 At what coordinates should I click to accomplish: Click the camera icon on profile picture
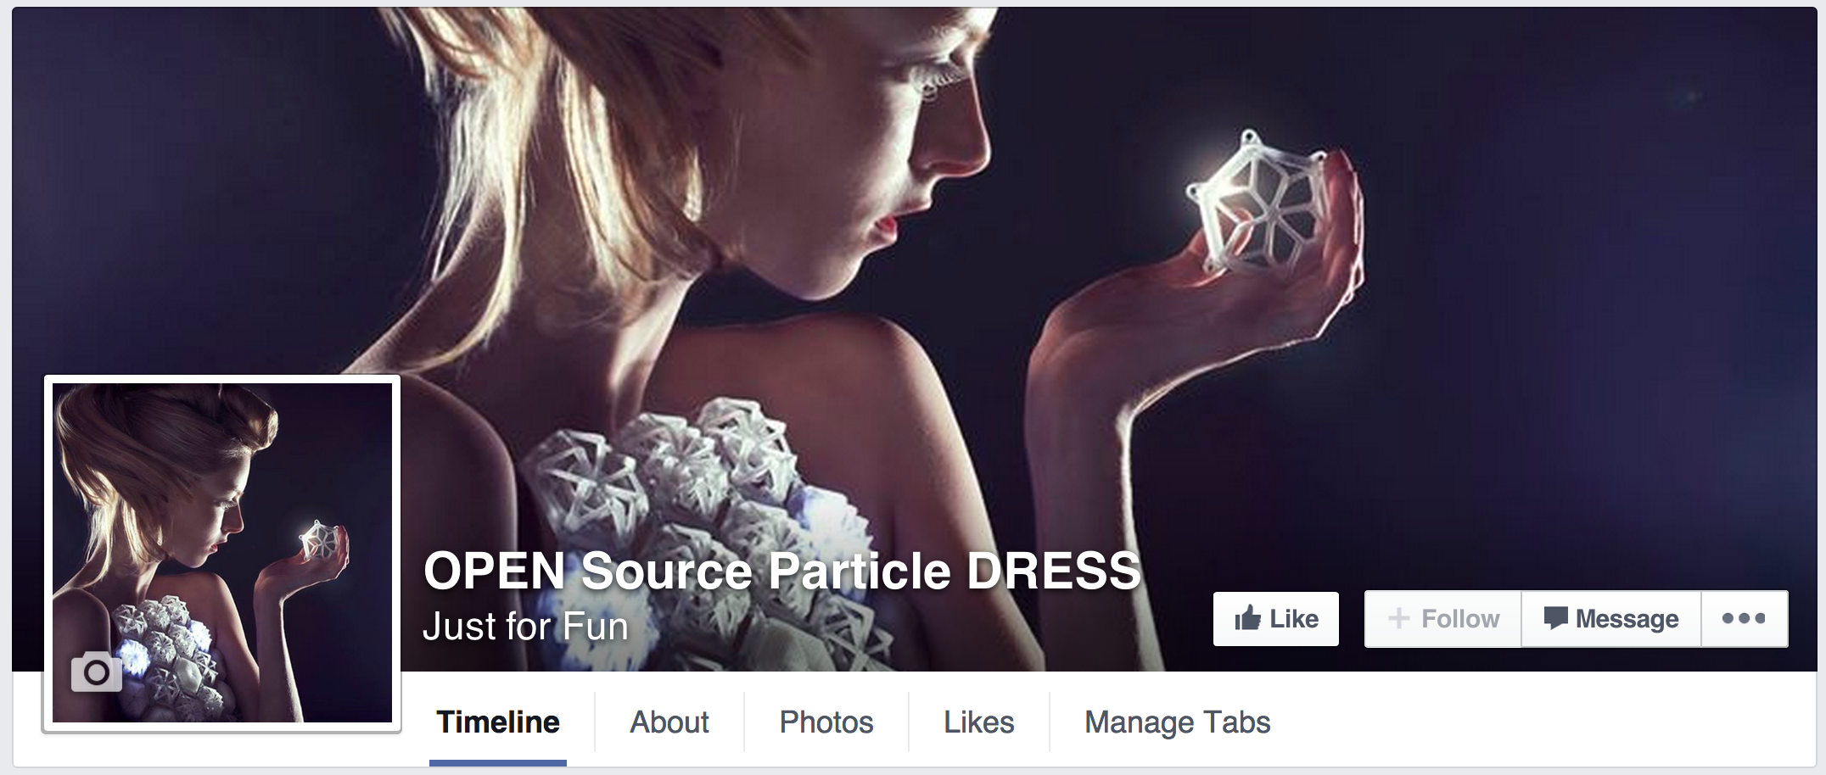click(x=97, y=672)
